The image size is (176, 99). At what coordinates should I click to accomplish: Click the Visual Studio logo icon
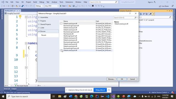(3, 2)
